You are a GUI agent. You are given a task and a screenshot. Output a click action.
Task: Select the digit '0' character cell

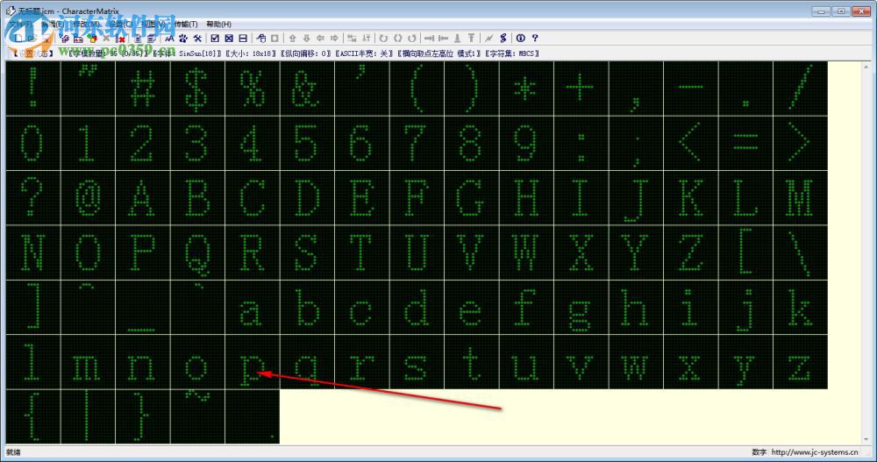pos(33,143)
